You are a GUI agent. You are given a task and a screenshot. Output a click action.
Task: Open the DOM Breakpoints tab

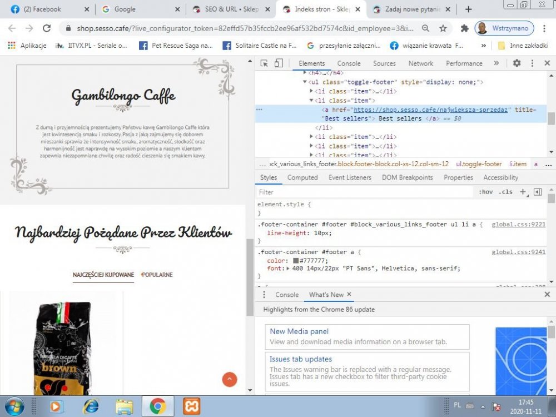407,178
